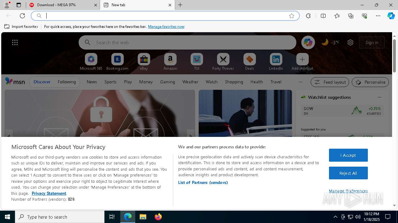Select the Following feed tab

pyautogui.click(x=67, y=82)
